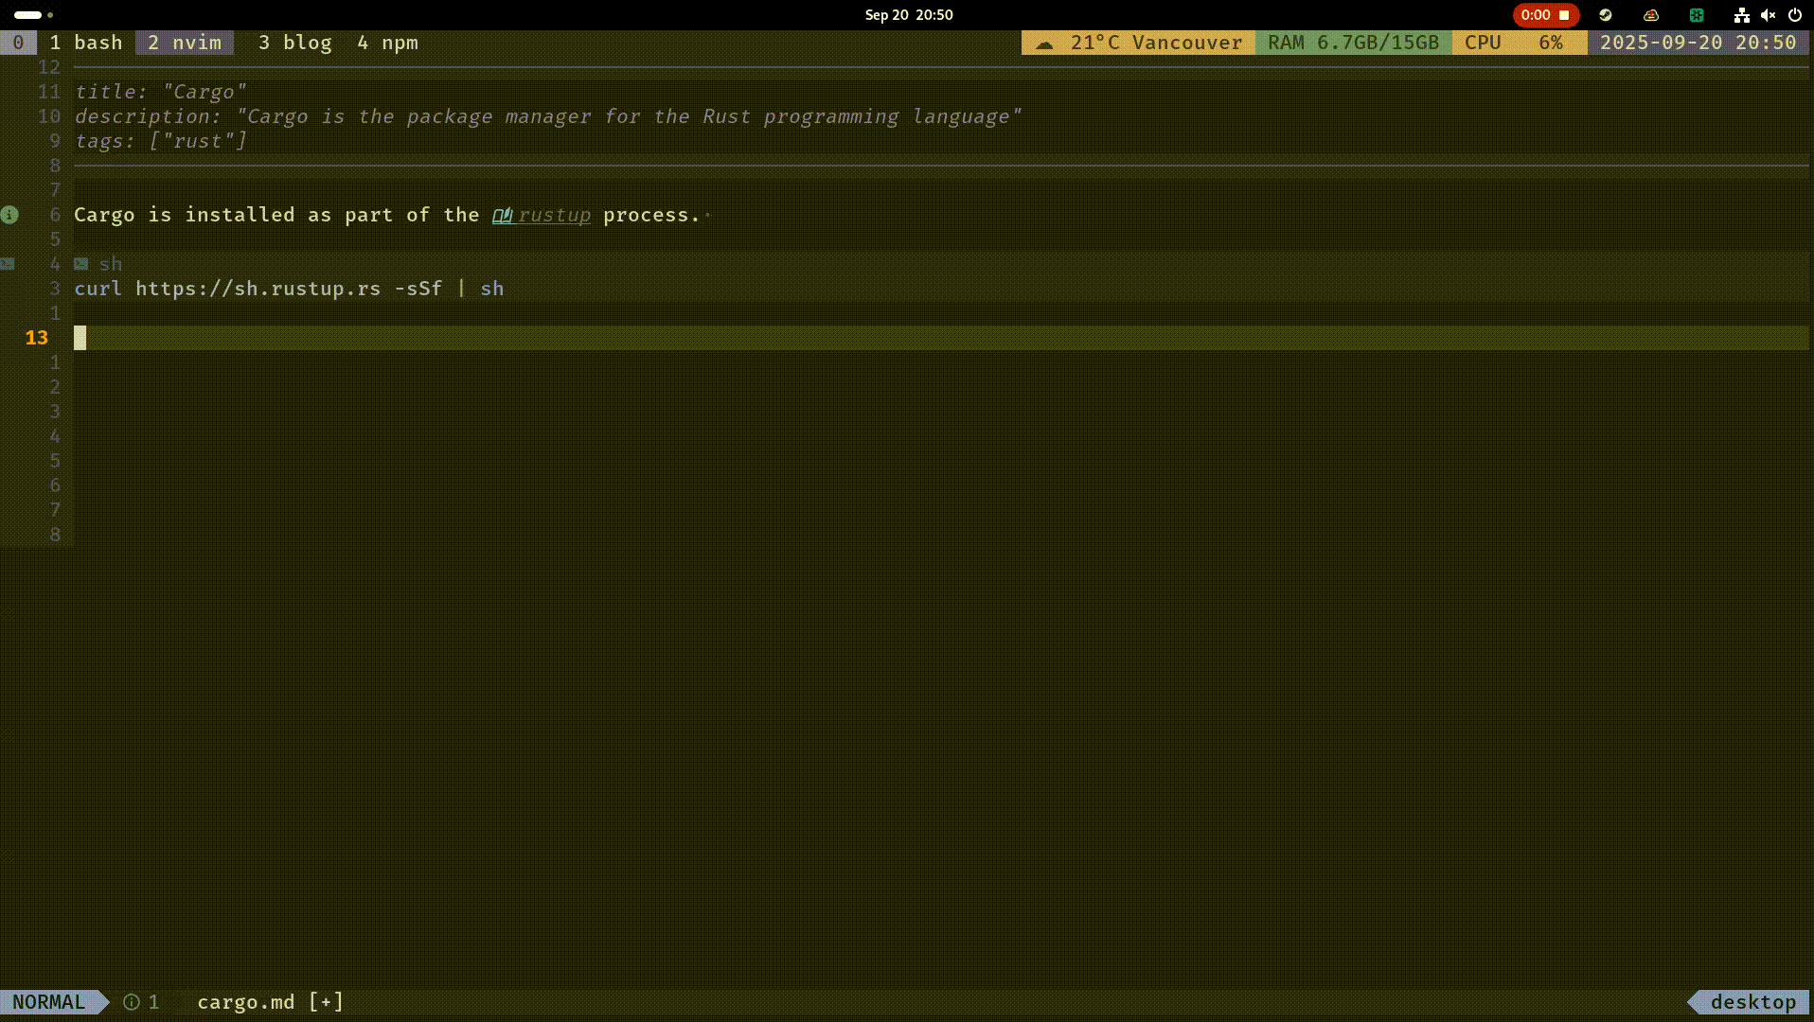1814x1022 pixels.
Task: Open the top bar clock Sep 20 20:50
Action: coord(909,15)
